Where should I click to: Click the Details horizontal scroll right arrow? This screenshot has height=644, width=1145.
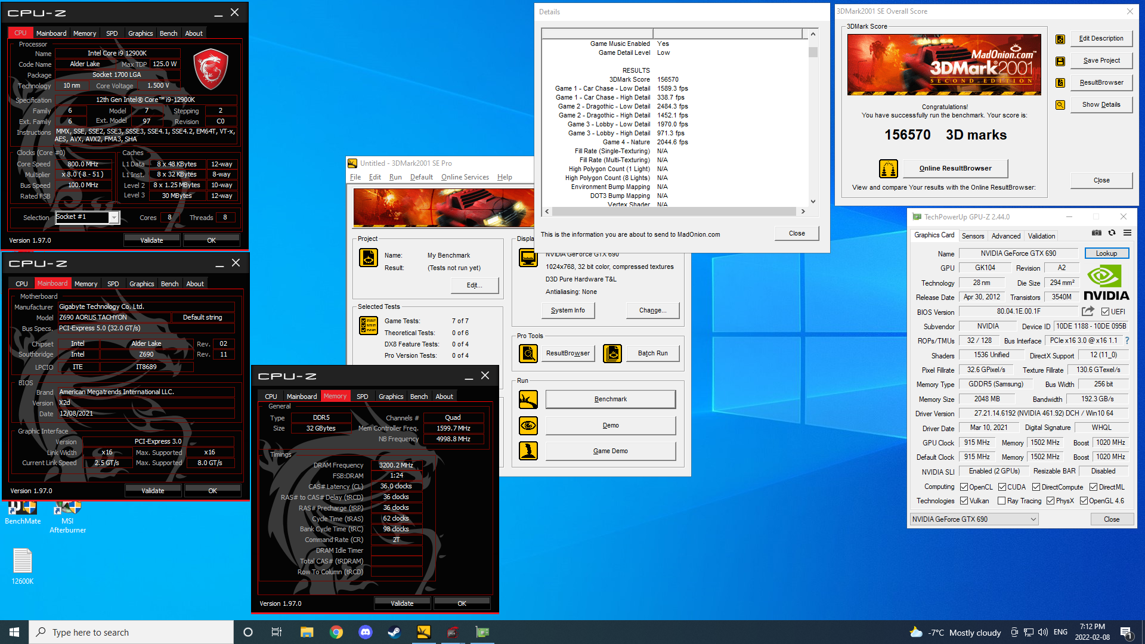click(x=803, y=211)
